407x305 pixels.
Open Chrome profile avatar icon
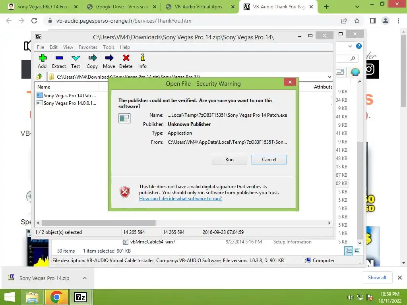386,21
